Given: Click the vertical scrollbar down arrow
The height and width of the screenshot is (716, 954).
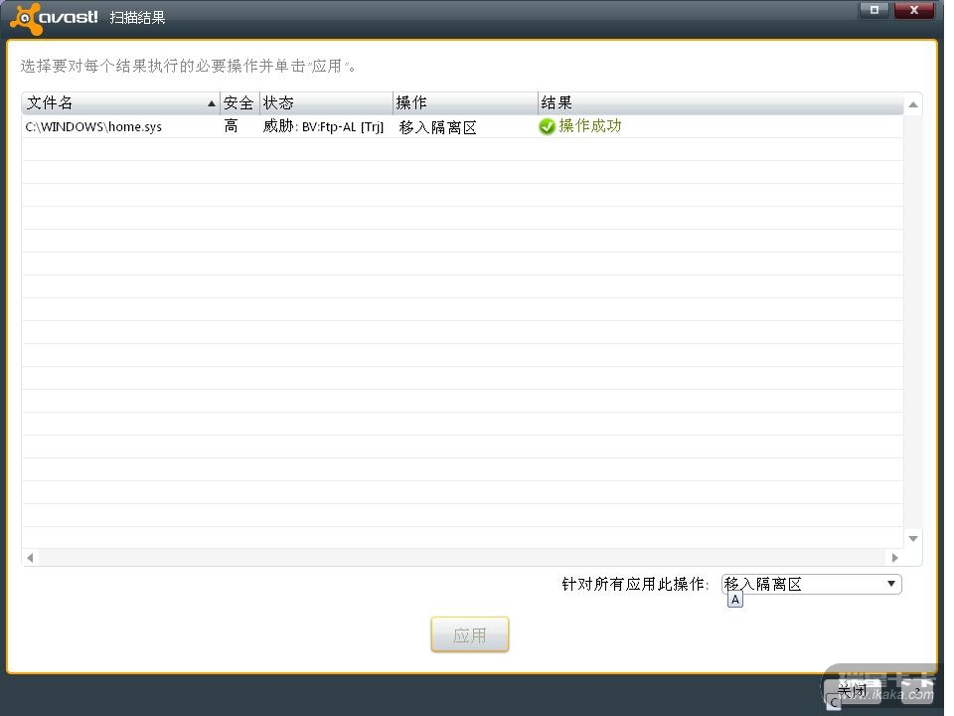Looking at the screenshot, I should click(912, 538).
